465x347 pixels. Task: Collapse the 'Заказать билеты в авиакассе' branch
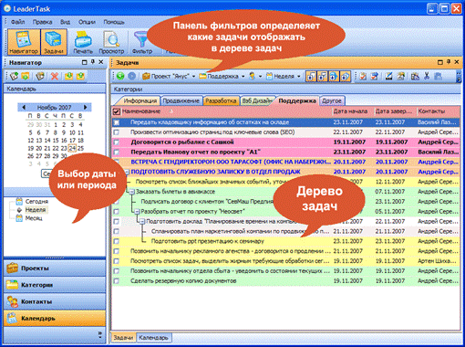pyautogui.click(x=132, y=192)
